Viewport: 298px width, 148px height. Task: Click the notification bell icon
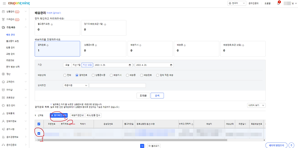279,4
